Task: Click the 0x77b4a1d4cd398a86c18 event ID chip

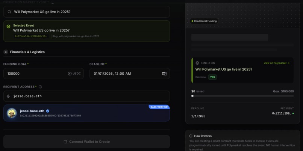Action: point(31,36)
